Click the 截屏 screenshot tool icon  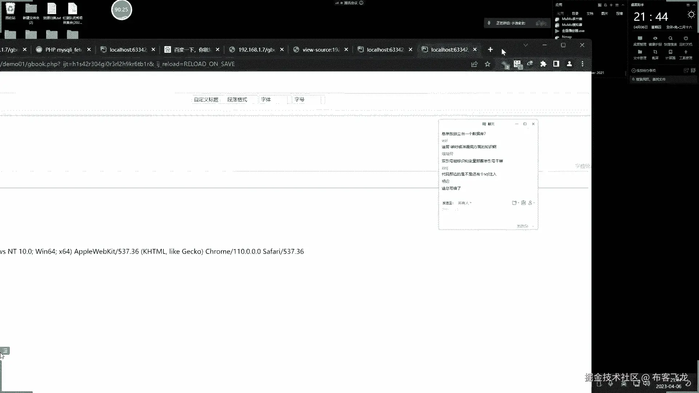[655, 54]
